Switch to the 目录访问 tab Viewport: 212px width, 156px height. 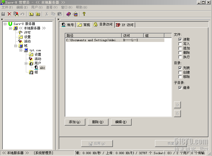click(103, 24)
